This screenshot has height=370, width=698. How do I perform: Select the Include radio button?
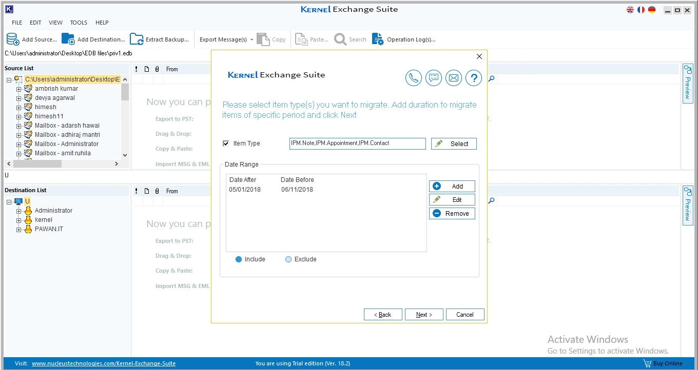pos(239,259)
